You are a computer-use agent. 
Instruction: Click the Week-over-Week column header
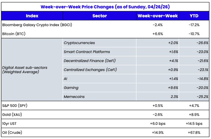coord(157,16)
